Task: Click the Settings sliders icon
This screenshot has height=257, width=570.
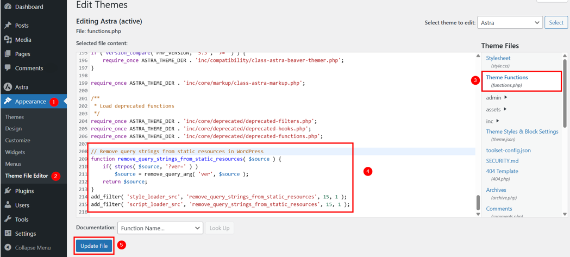Action: pos(7,234)
